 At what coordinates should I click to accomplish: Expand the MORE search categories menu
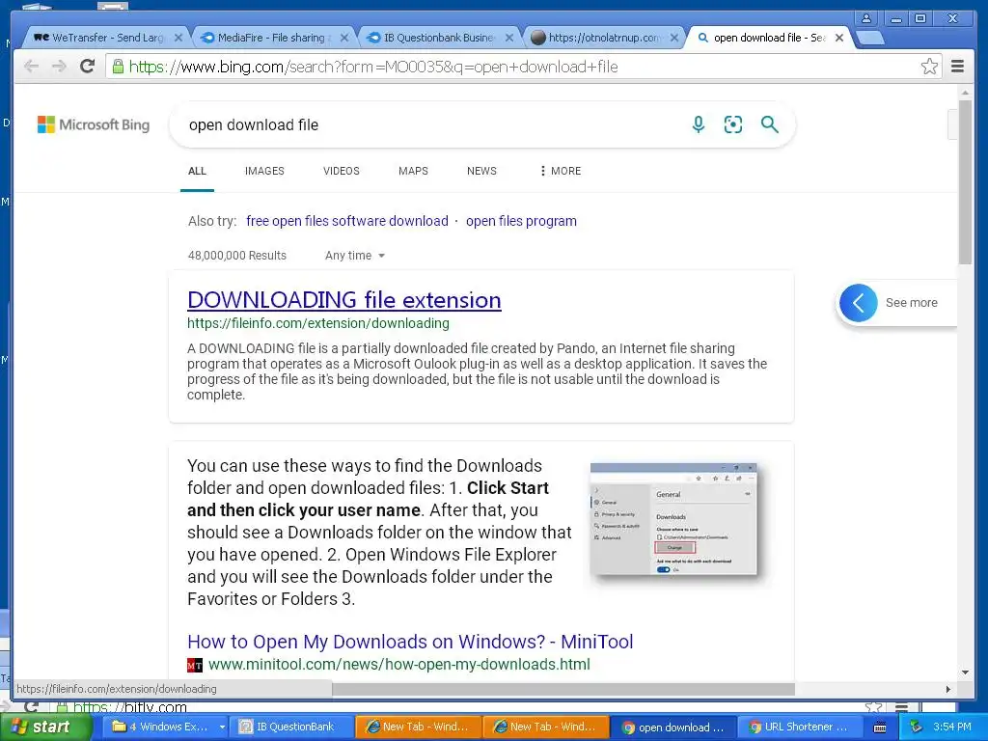[x=561, y=171]
